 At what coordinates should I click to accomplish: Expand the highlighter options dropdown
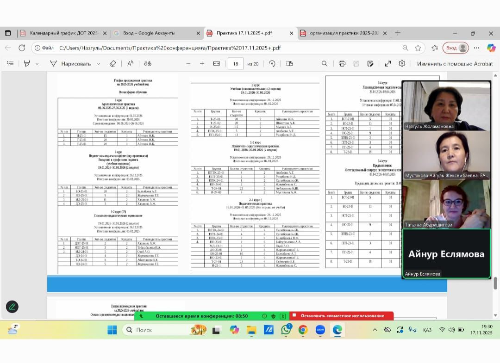tap(37, 64)
